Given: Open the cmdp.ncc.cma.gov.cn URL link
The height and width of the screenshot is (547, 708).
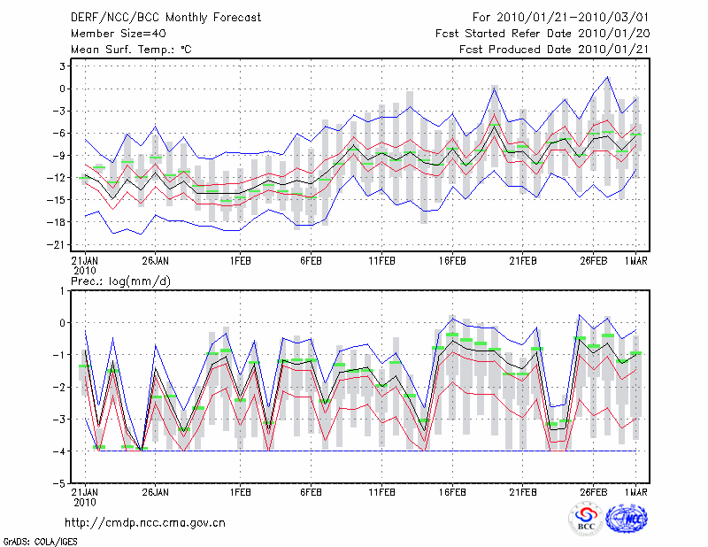Looking at the screenshot, I should 145,522.
